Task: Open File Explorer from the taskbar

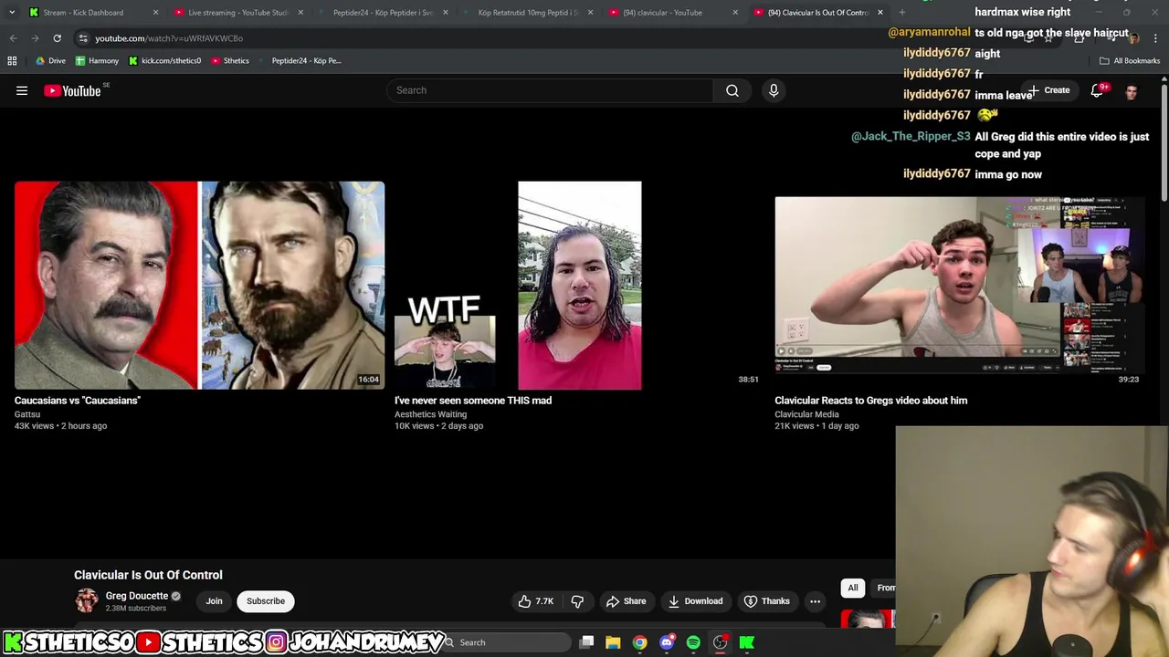Action: coord(613,642)
